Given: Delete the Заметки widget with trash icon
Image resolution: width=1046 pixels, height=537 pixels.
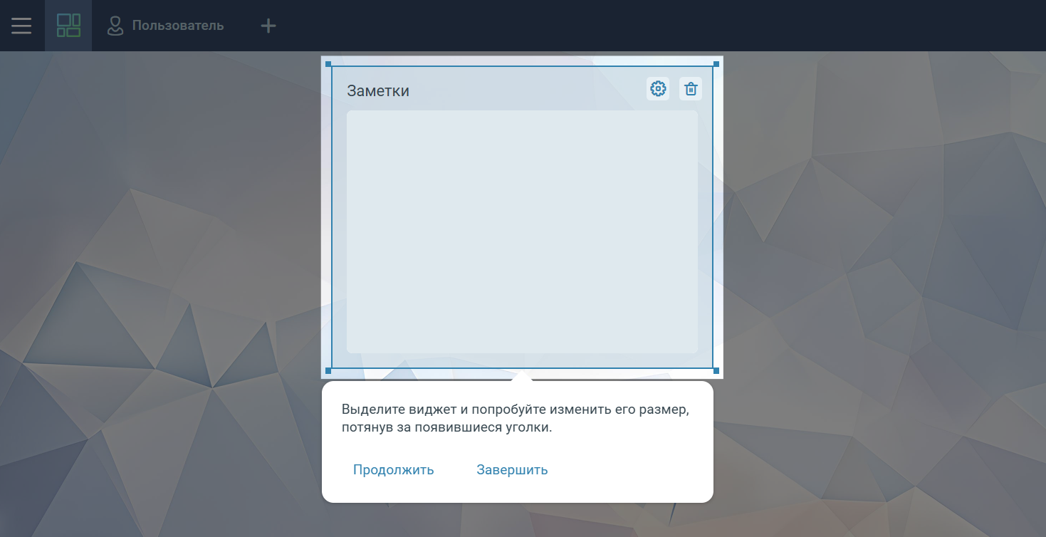Looking at the screenshot, I should 691,89.
